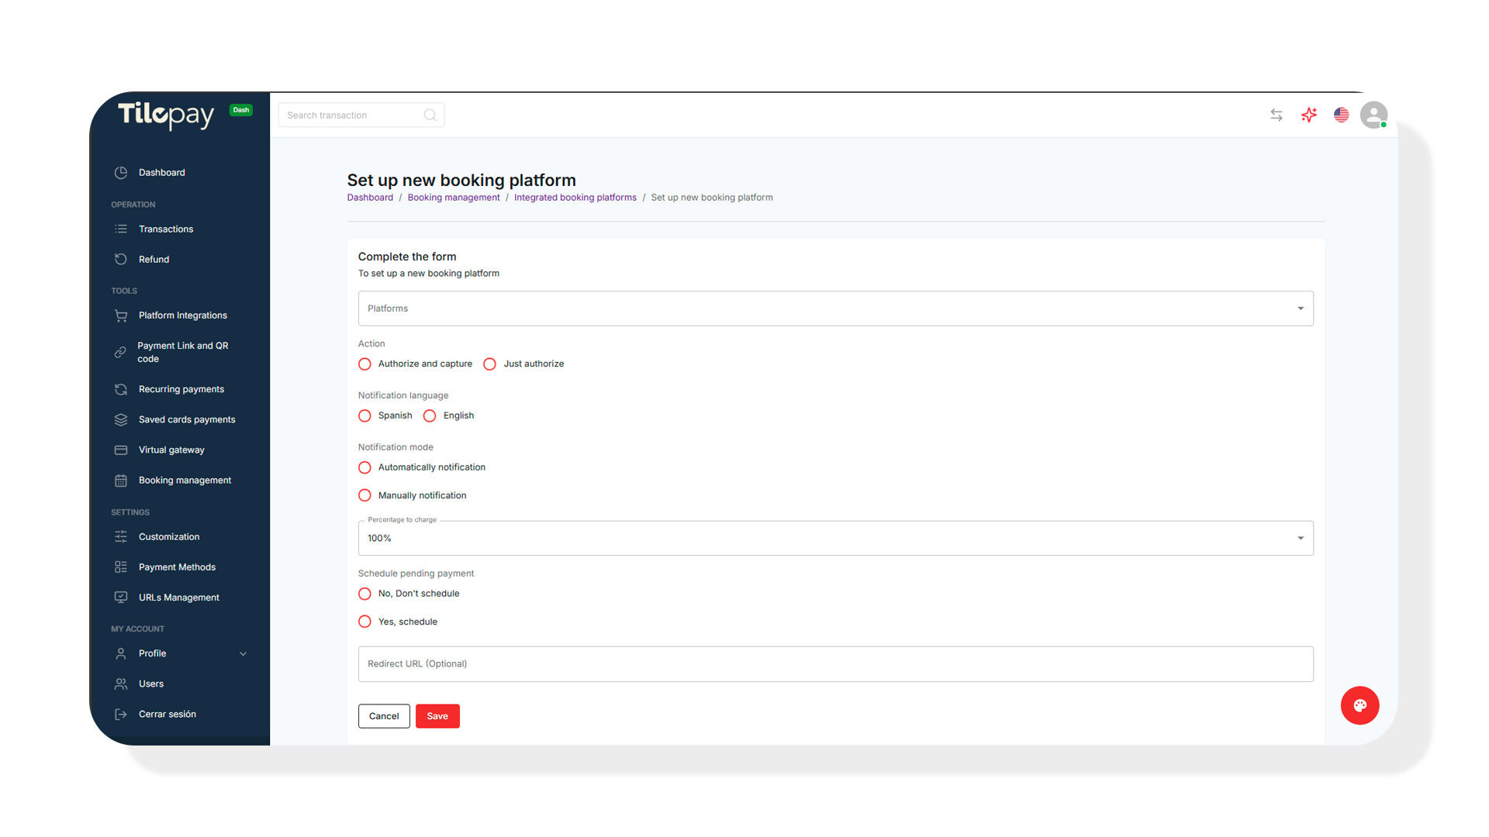Click the Platform Integrations cart icon
This screenshot has width=1489, height=837.
121,315
